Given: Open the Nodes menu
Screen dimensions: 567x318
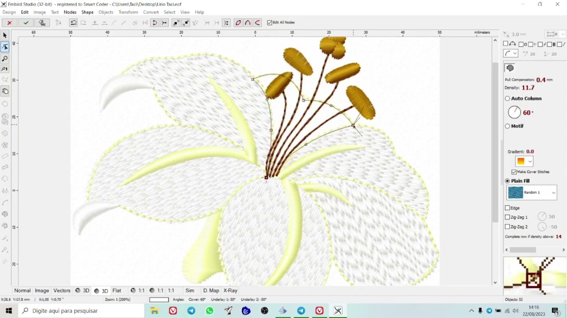Looking at the screenshot, I should (70, 12).
